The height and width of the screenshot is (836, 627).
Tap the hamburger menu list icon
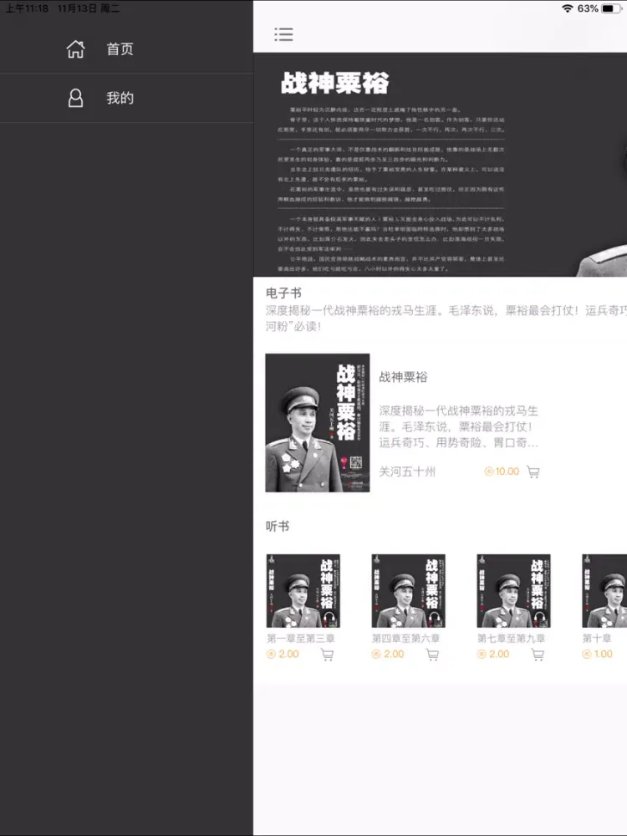click(283, 34)
